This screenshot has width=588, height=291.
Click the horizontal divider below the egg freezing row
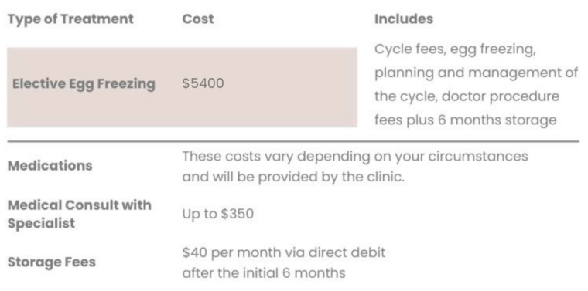[x=293, y=142]
